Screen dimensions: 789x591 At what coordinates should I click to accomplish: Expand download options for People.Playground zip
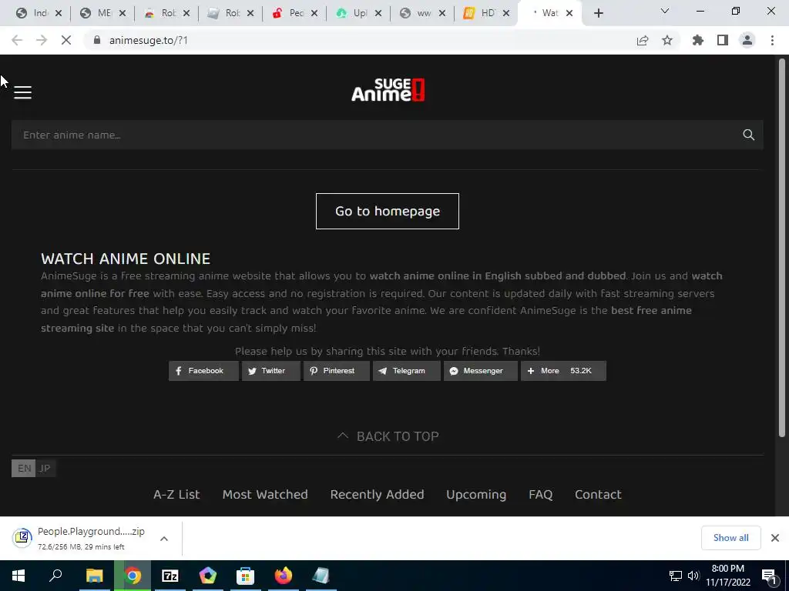tap(163, 538)
